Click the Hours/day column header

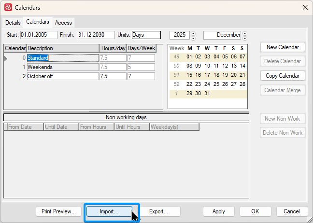click(113, 48)
